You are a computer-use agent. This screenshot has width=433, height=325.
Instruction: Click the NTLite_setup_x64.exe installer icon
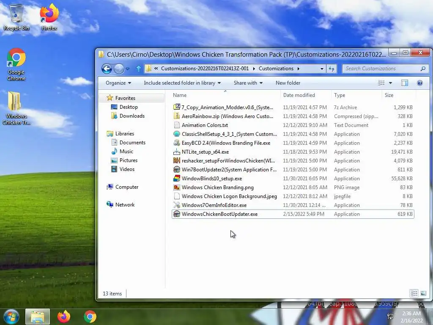(176, 152)
